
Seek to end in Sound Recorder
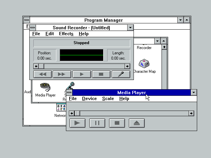[x=62, y=74]
